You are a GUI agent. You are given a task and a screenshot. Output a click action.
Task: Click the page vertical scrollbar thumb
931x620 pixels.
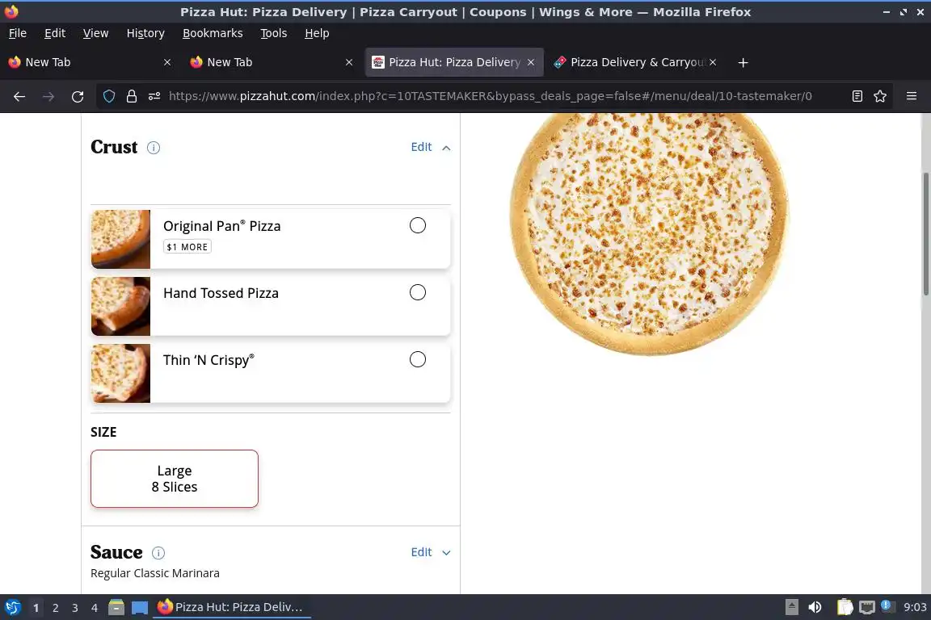point(925,234)
